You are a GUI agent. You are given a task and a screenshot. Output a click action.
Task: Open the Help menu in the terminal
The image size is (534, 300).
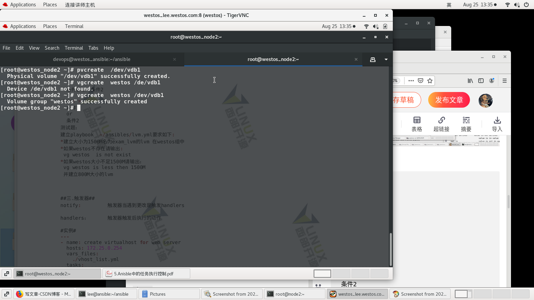click(109, 48)
